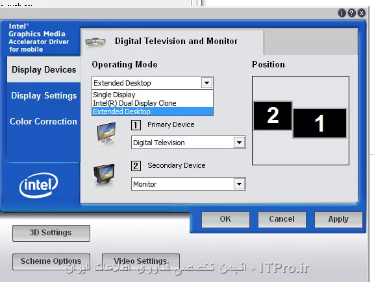Open the Secondary Device Monitor dropdown

click(188, 183)
